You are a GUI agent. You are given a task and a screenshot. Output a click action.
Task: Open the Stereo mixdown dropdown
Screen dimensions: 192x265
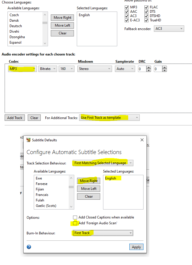[95, 69]
